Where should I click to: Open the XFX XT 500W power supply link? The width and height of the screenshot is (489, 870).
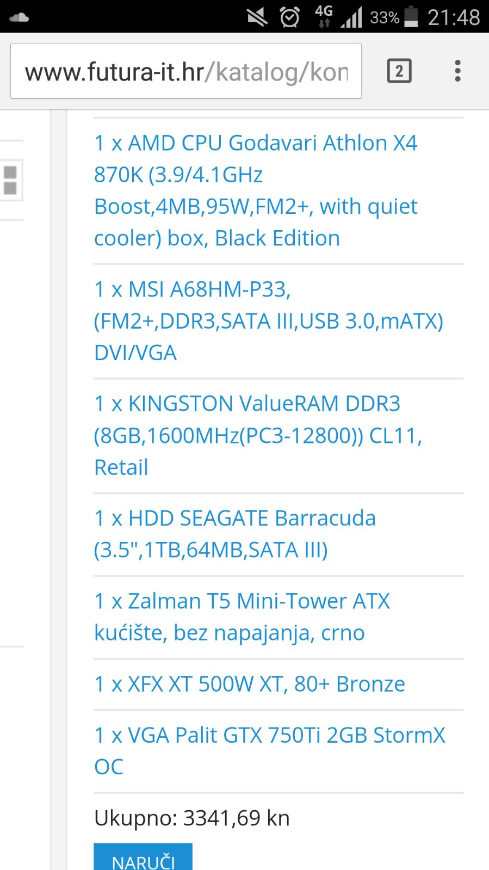[250, 684]
